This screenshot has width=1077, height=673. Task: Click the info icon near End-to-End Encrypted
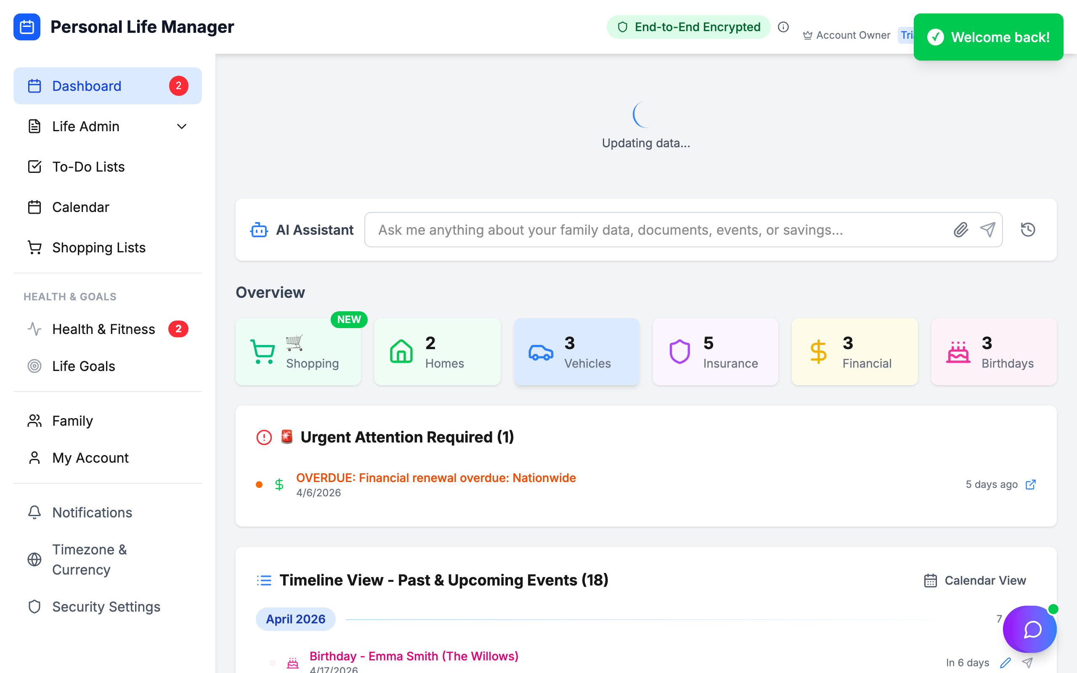(x=783, y=26)
